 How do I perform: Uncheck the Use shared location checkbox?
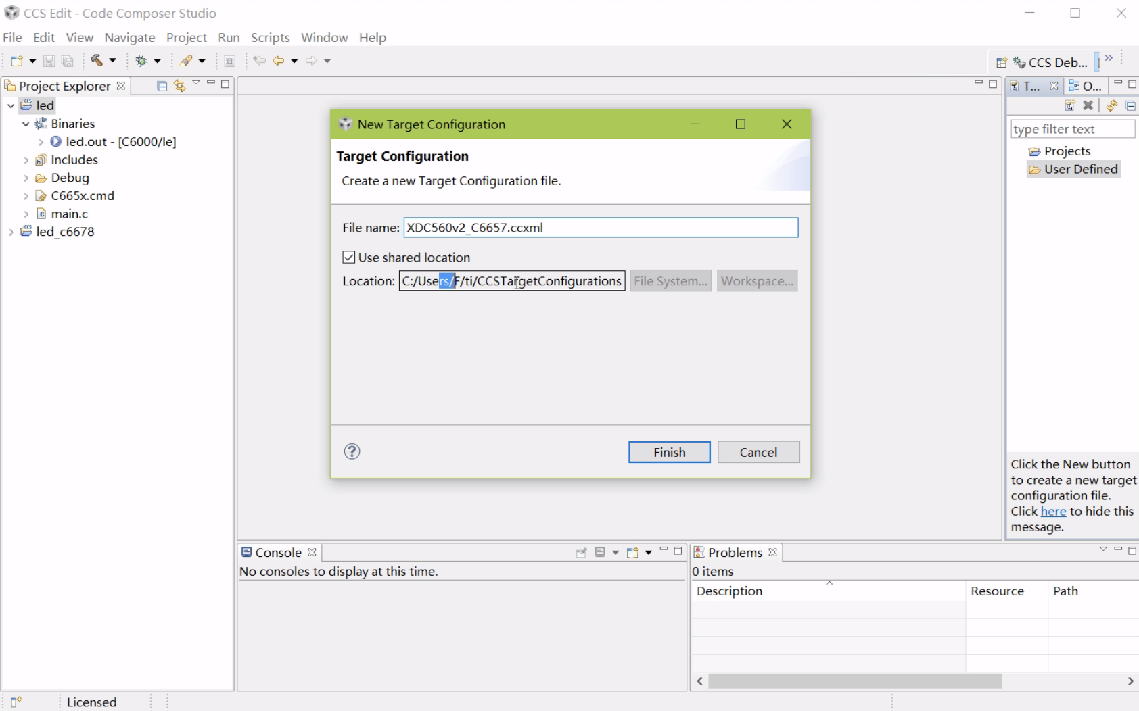click(349, 257)
